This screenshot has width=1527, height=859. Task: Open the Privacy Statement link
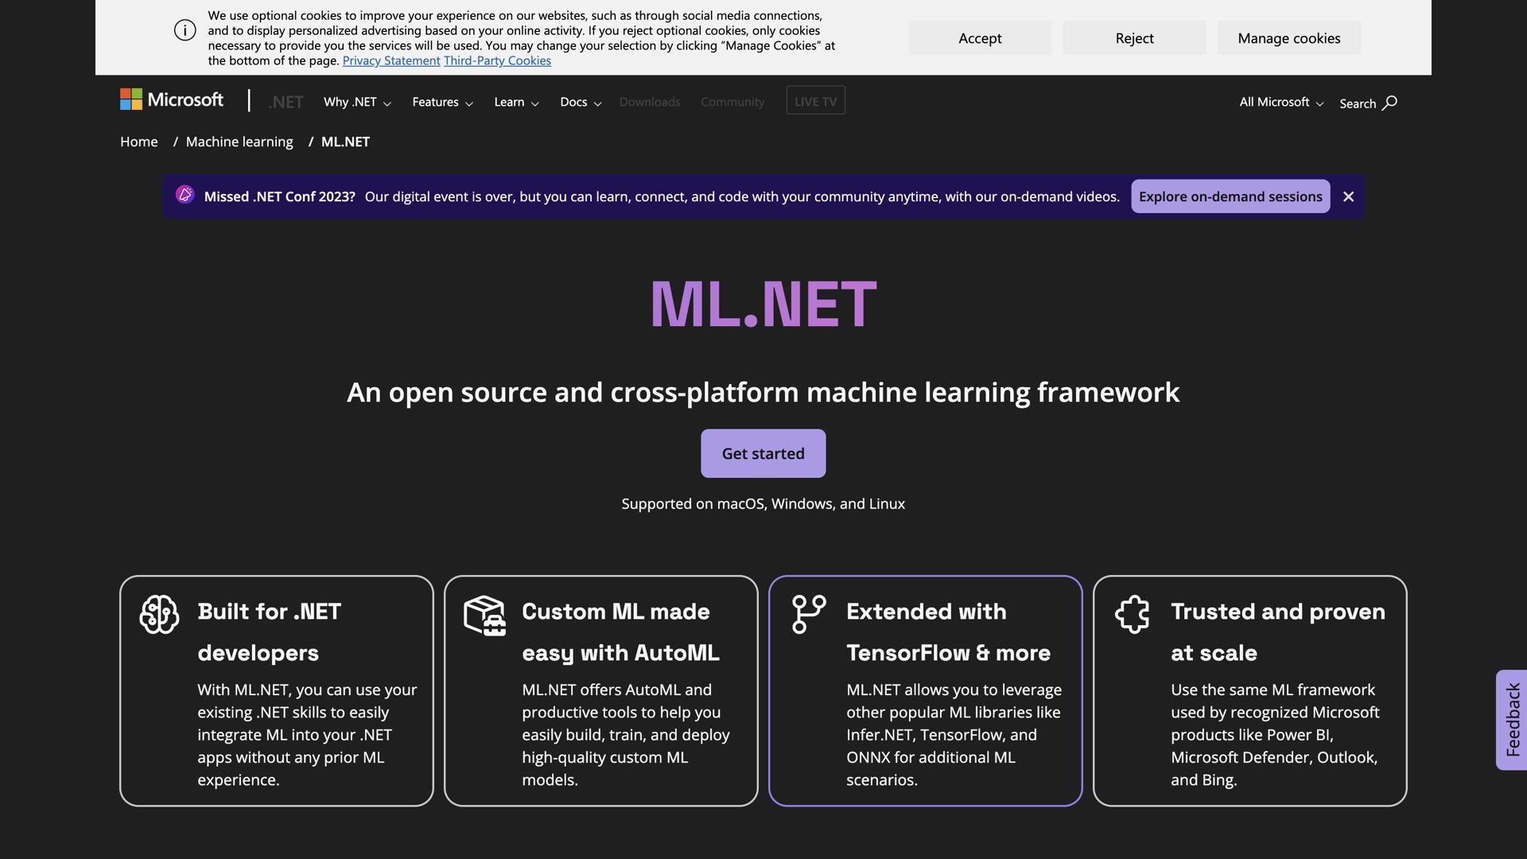(390, 60)
